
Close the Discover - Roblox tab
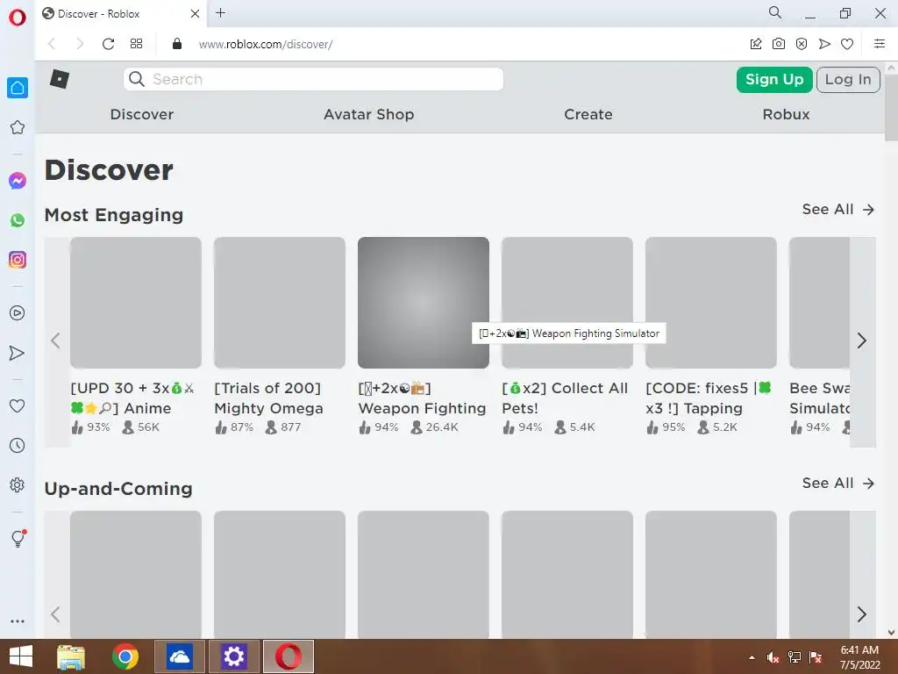tap(195, 14)
